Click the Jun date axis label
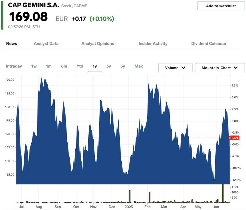The width and height of the screenshot is (246, 210). click(216, 207)
